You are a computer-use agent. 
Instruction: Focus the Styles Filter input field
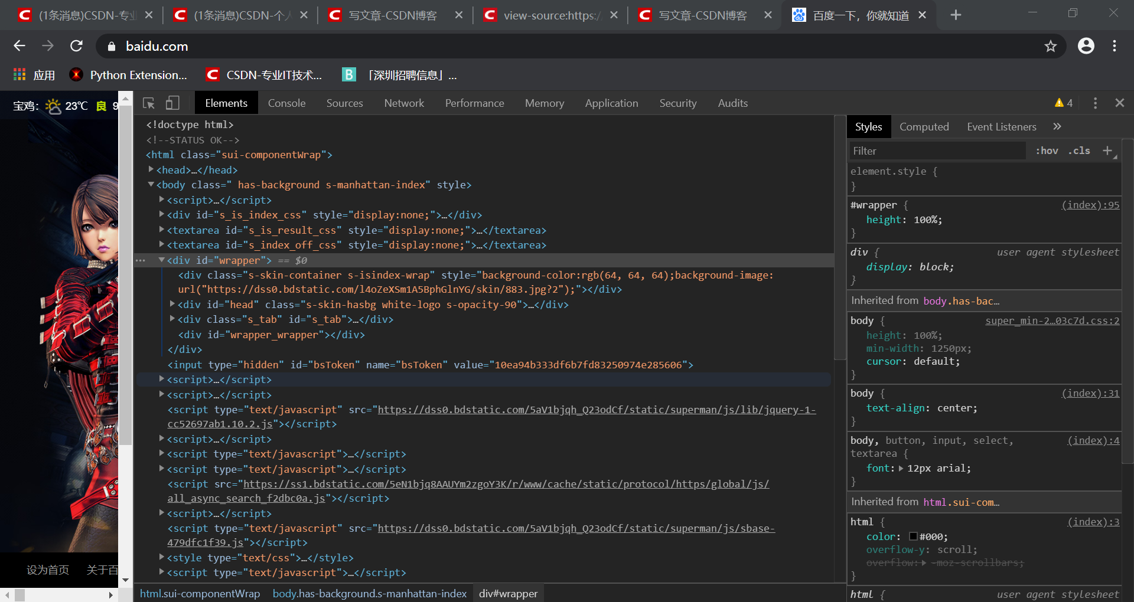(x=937, y=151)
